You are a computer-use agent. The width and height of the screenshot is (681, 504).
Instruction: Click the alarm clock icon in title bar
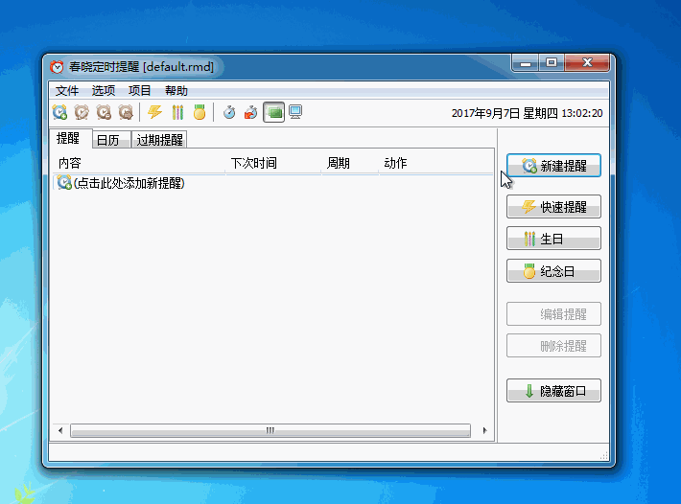click(x=57, y=67)
